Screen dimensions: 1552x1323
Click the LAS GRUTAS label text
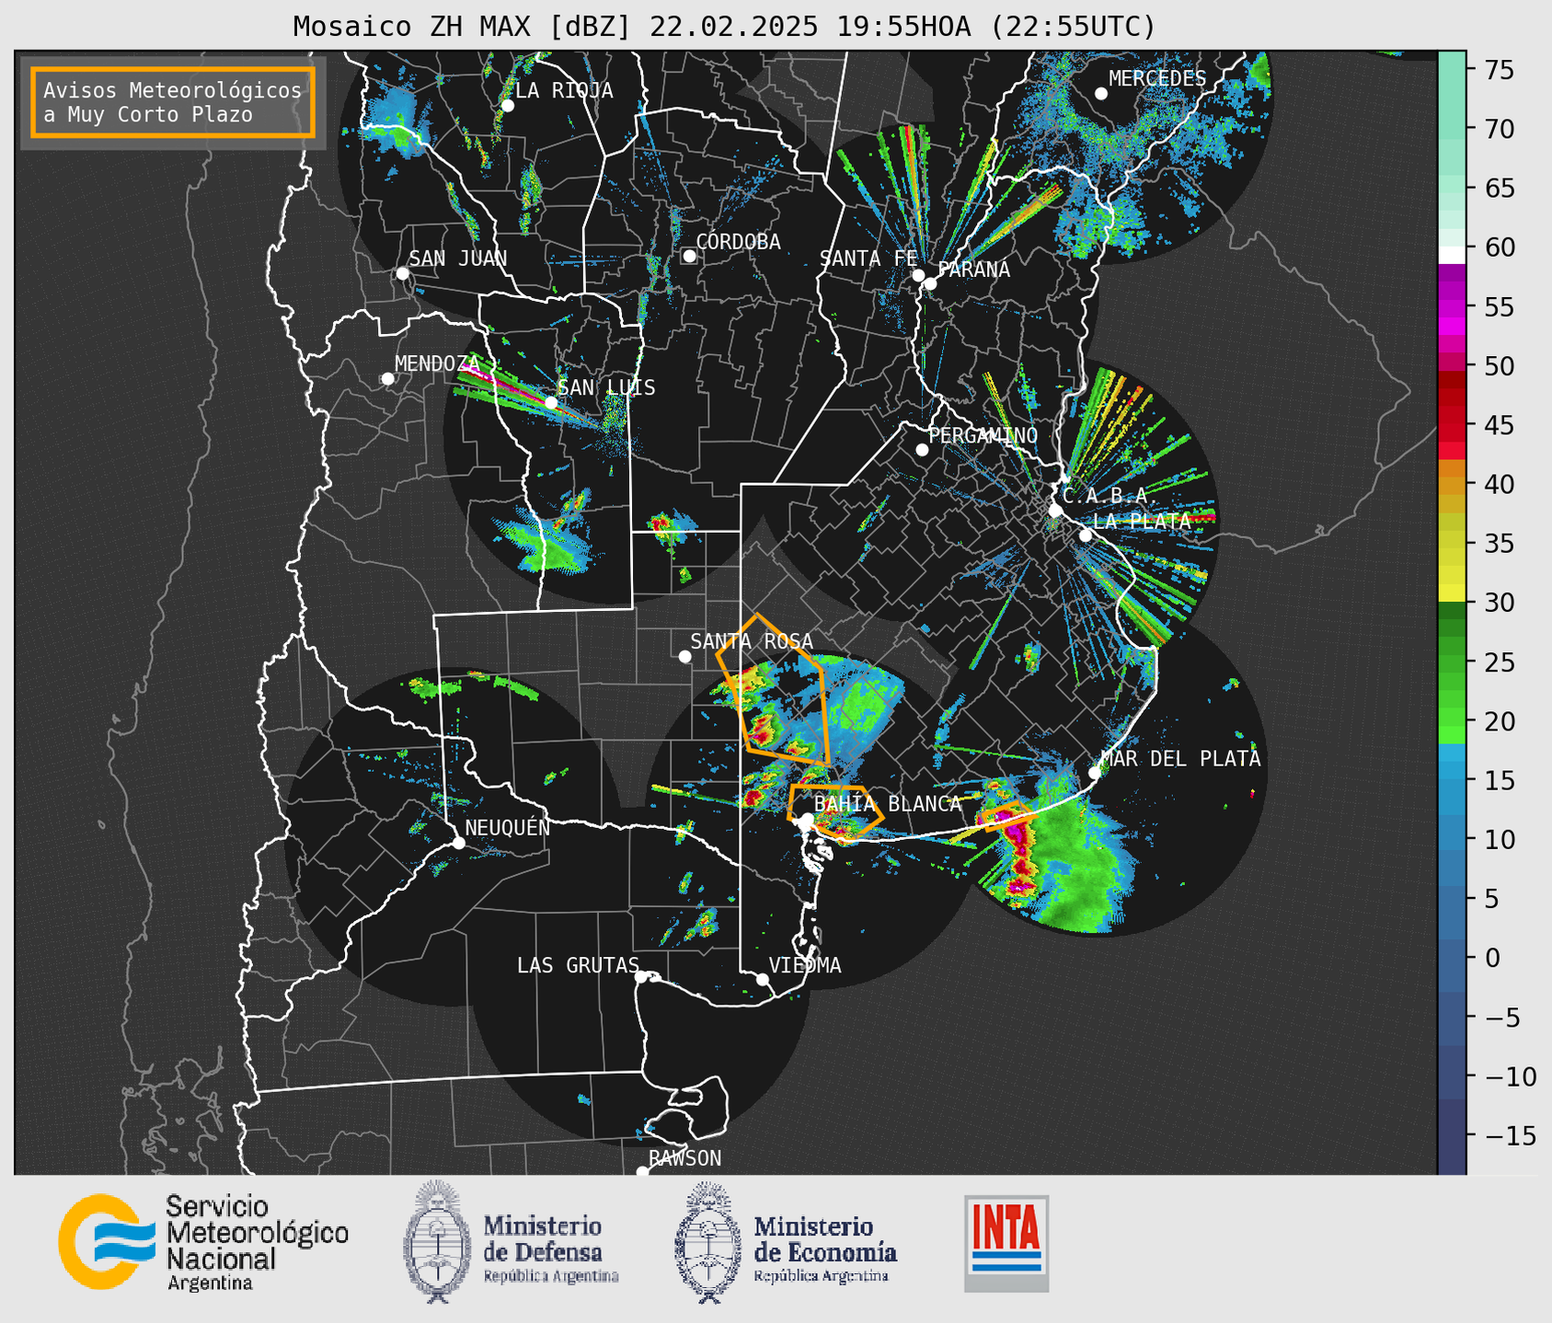click(578, 965)
